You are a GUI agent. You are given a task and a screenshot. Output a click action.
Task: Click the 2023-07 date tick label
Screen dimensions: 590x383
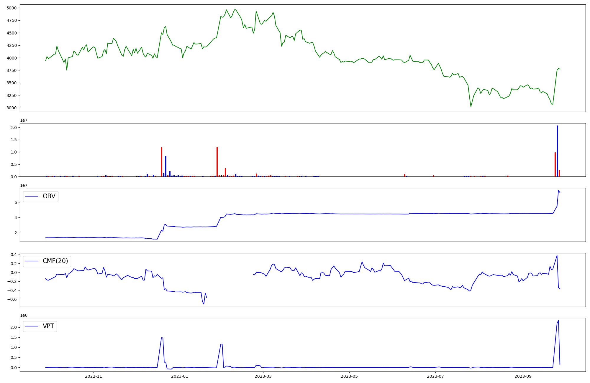[435, 376]
